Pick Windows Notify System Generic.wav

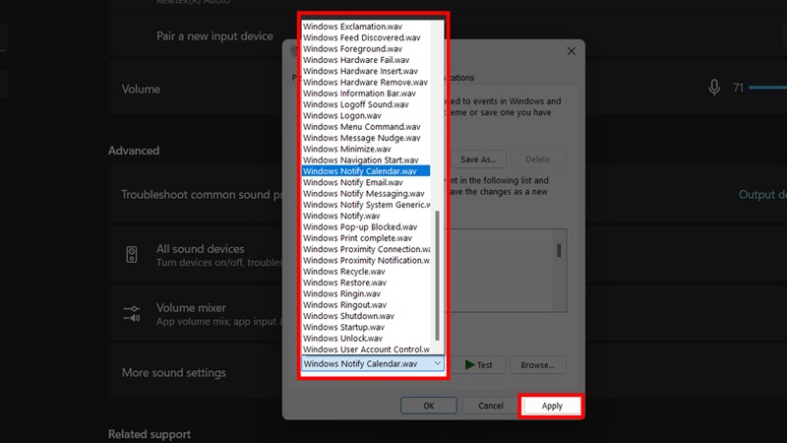[x=366, y=205]
